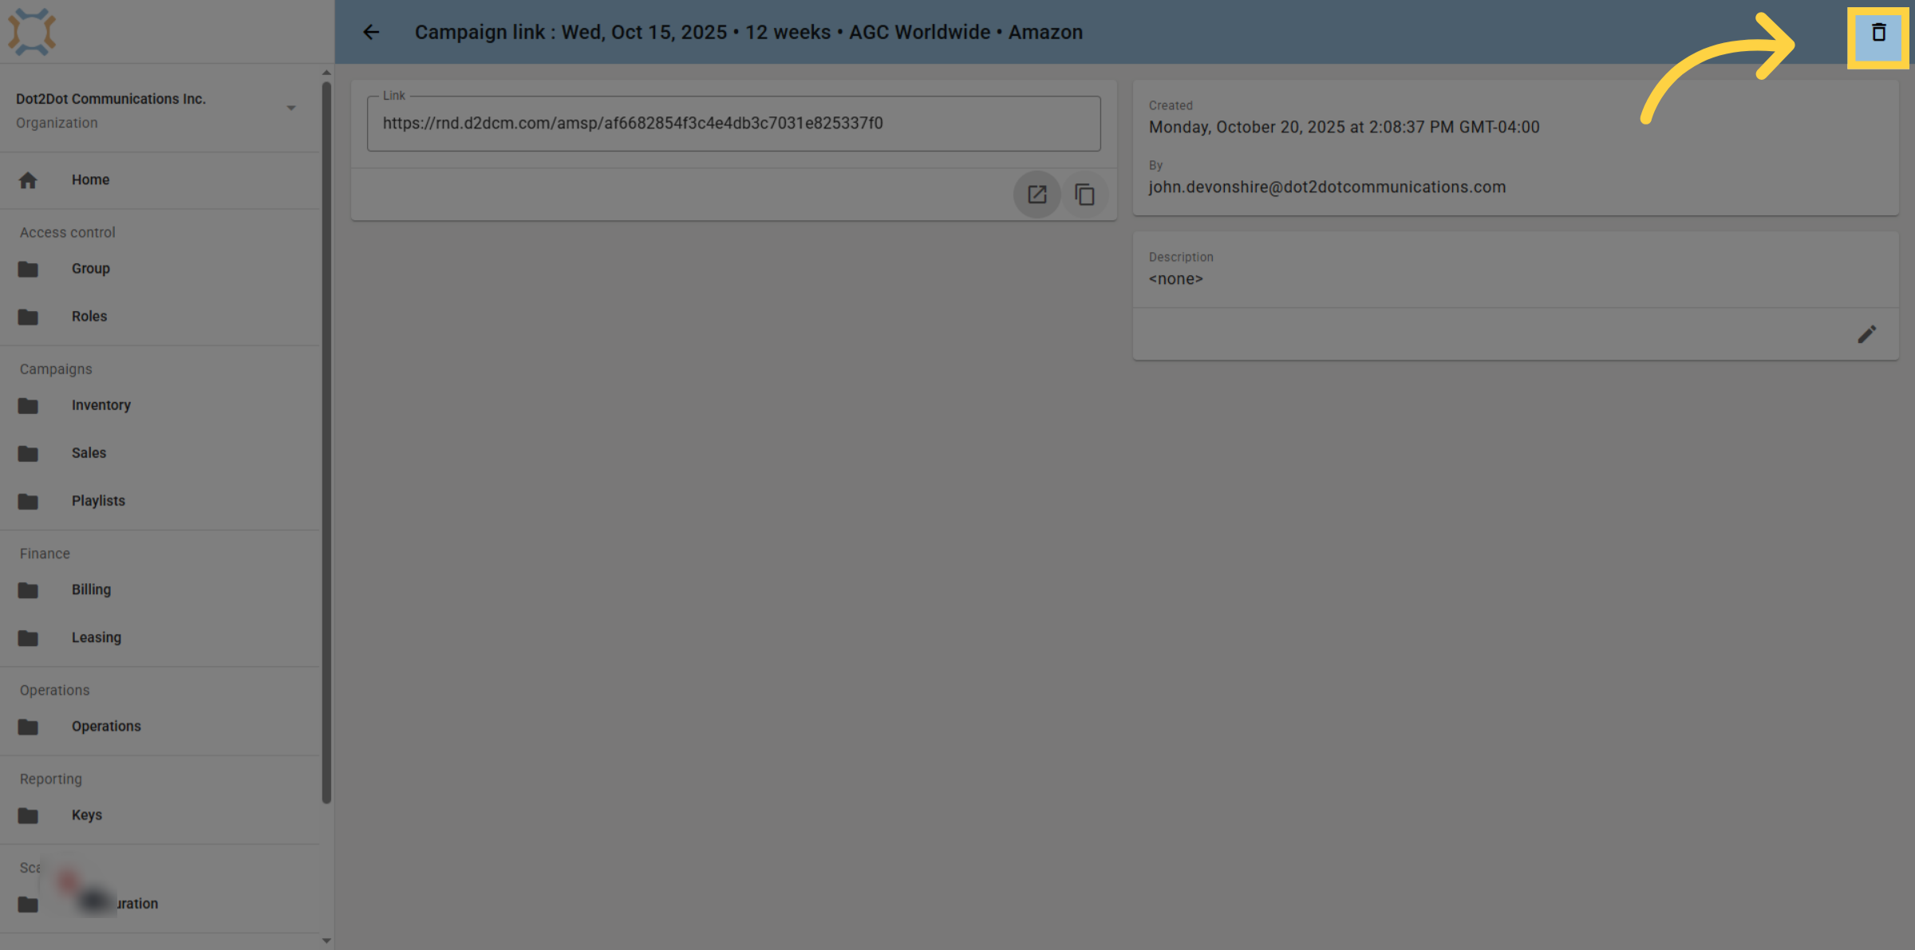Open the Roles menu item
1915x950 pixels.
[160, 317]
